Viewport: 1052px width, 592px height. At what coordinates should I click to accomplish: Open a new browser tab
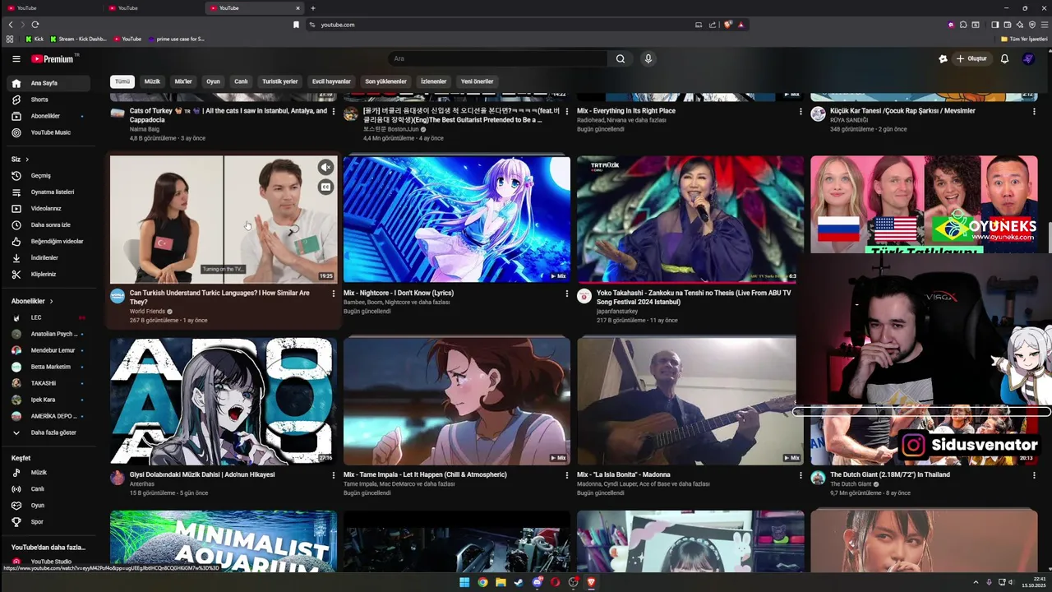[312, 8]
